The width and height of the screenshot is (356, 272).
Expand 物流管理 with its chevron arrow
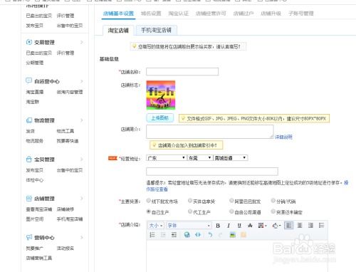[x=82, y=120]
